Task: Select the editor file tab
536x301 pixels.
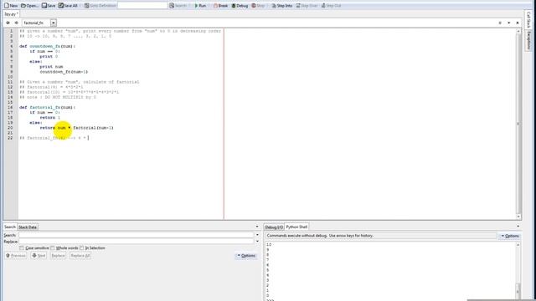Action: (11, 14)
